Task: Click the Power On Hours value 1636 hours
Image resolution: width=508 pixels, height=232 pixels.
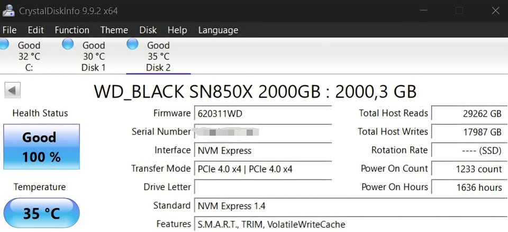Action: [469, 187]
